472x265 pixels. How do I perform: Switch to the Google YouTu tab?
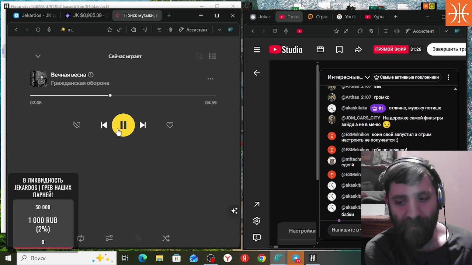pyautogui.click(x=347, y=17)
